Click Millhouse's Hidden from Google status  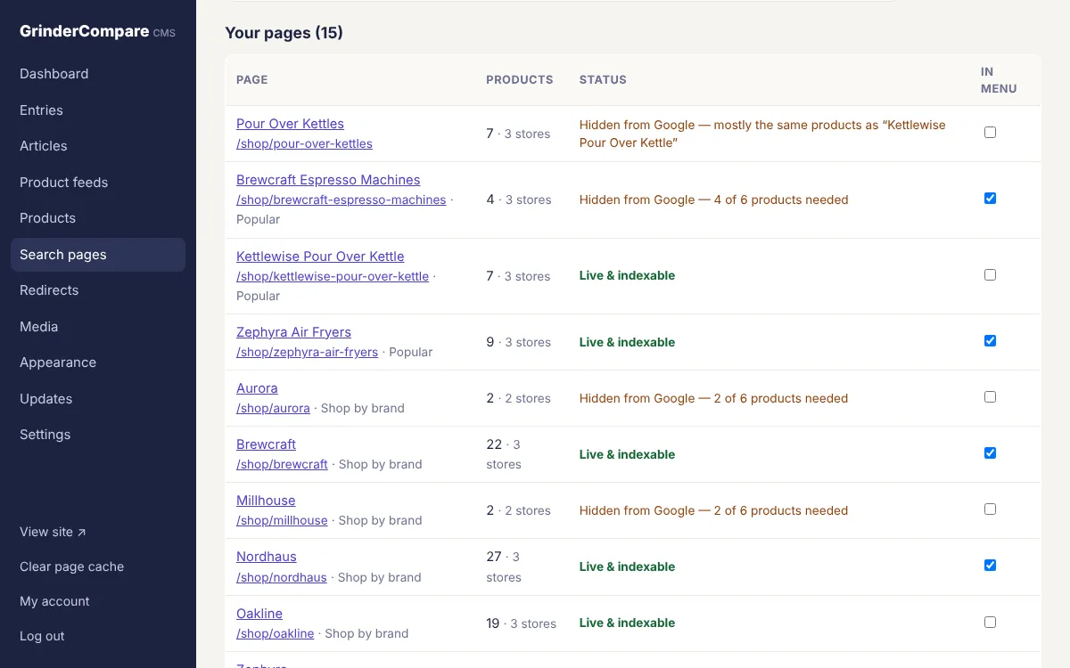[x=713, y=510]
